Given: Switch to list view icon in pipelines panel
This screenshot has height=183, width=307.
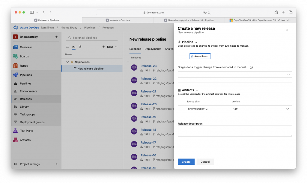Looking at the screenshot, I should [x=67, y=47].
